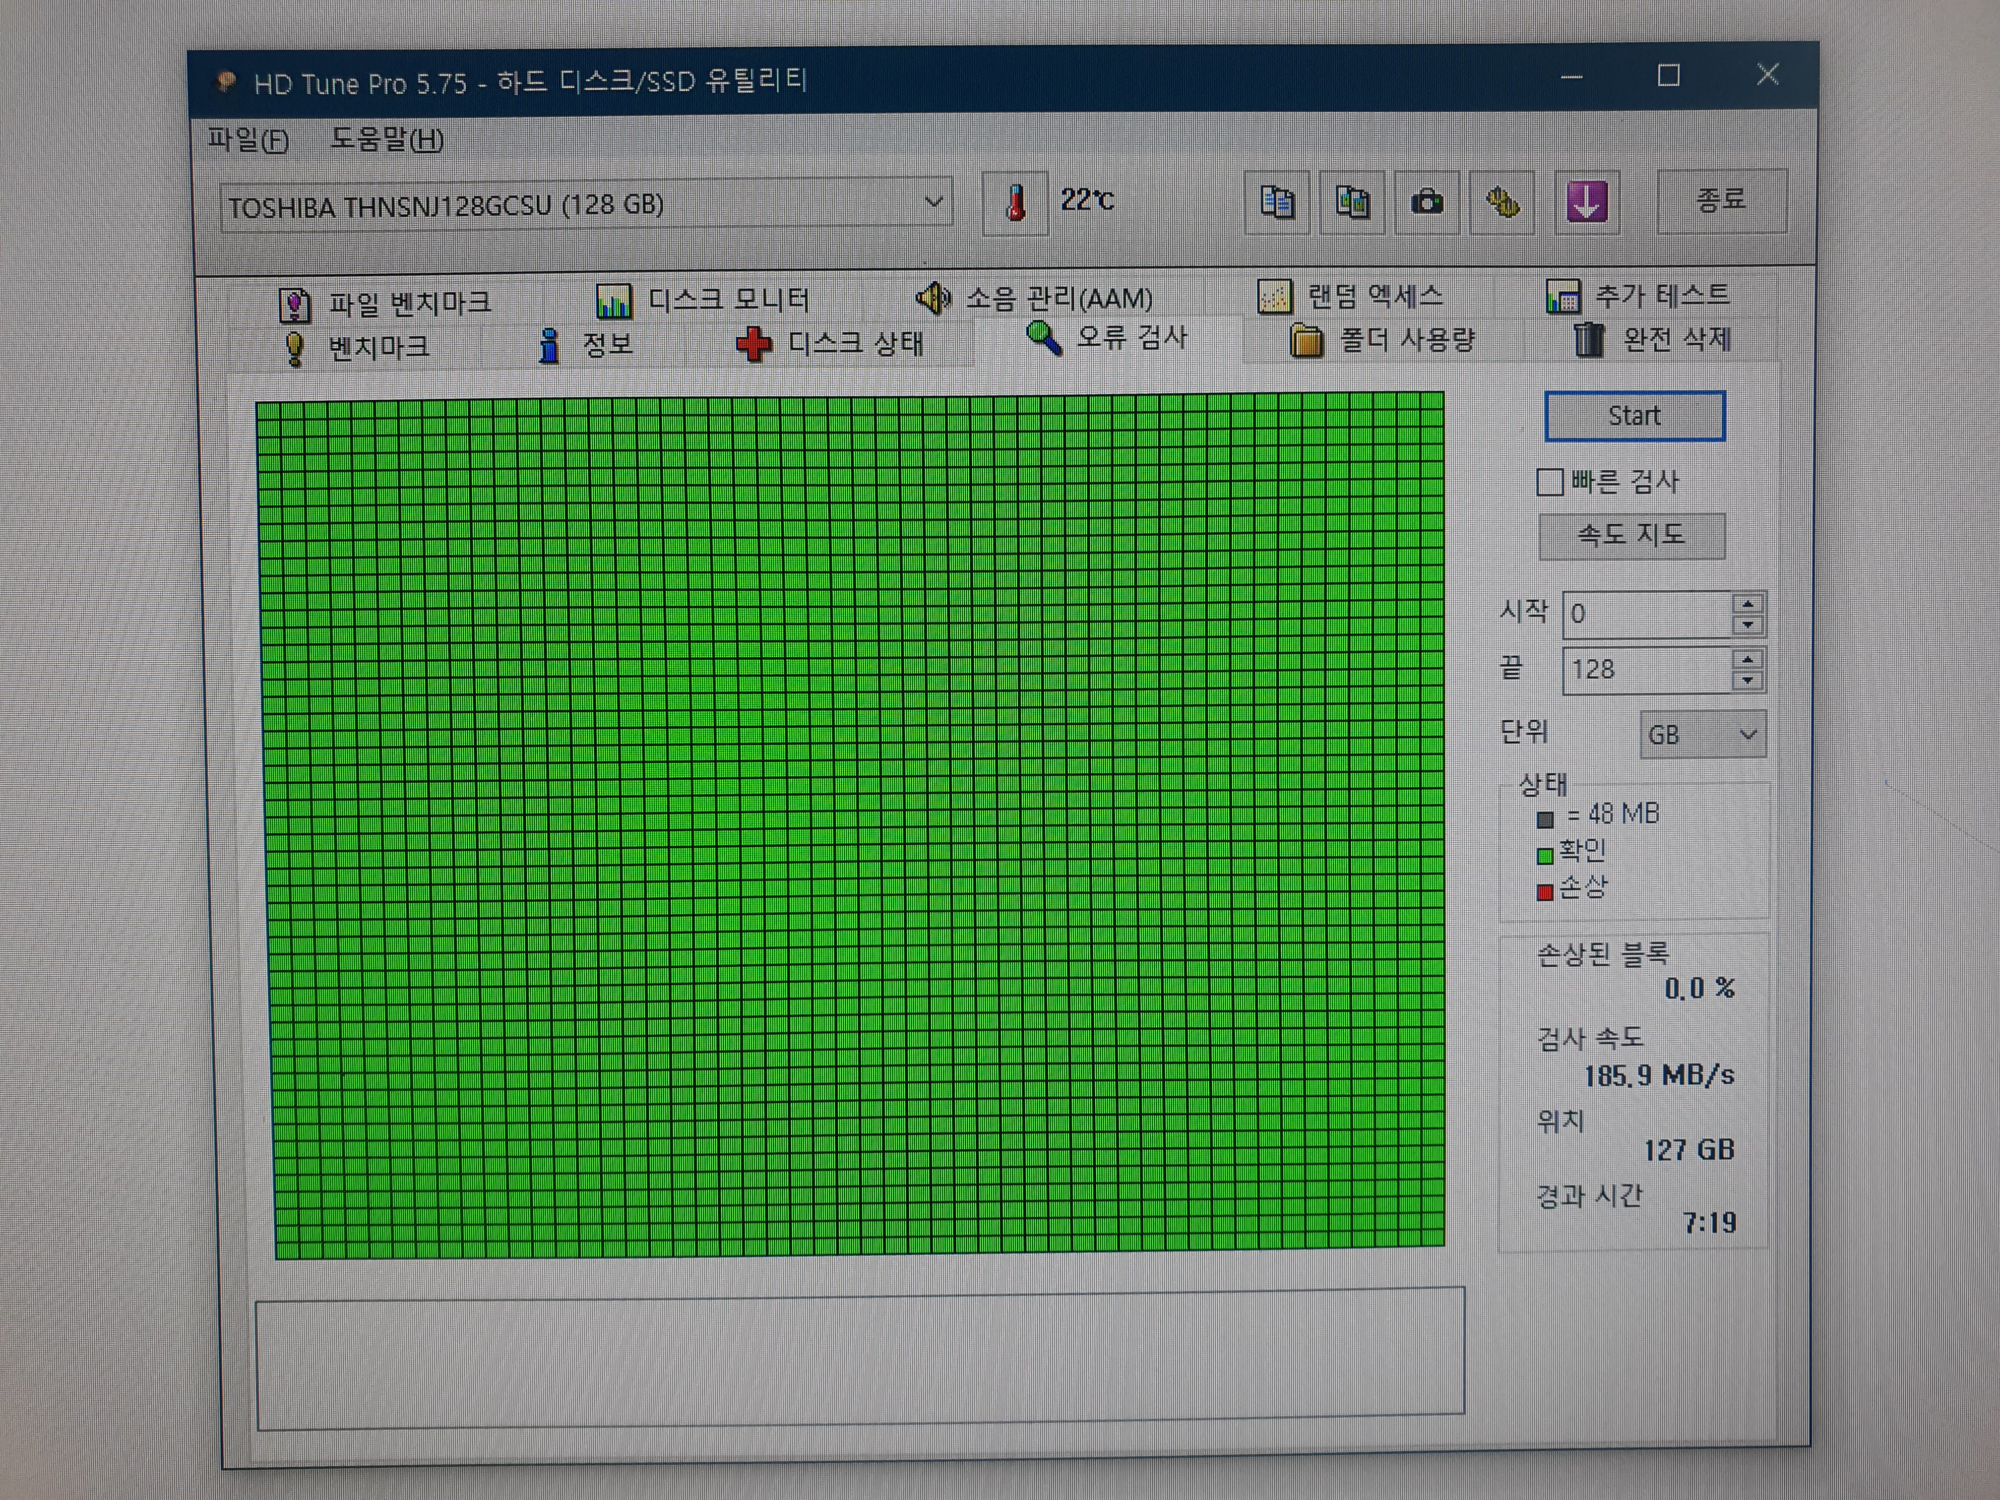Expand the TOSHIBA THNSNJ128GCSU drive dropdown
This screenshot has width=2000, height=1500.
934,202
